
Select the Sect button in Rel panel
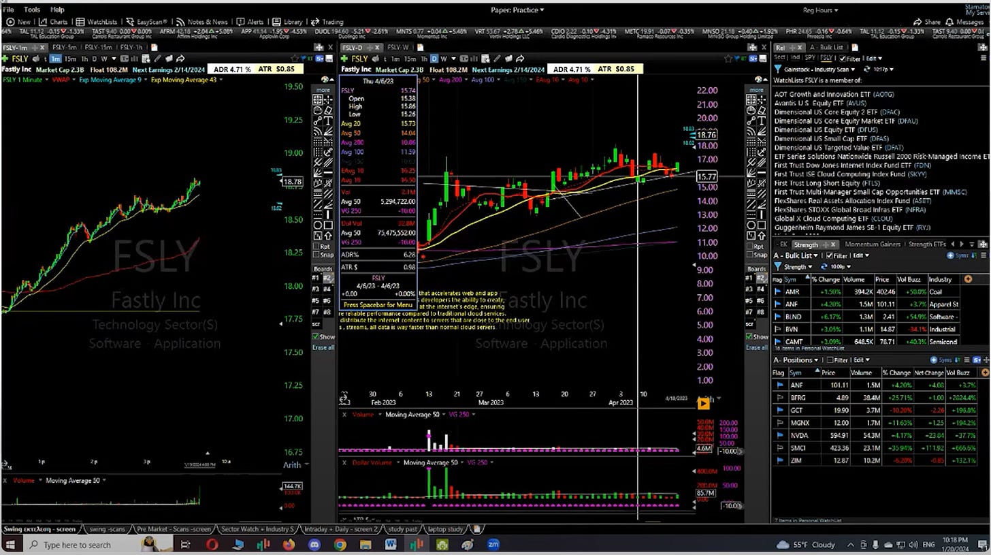pos(781,59)
